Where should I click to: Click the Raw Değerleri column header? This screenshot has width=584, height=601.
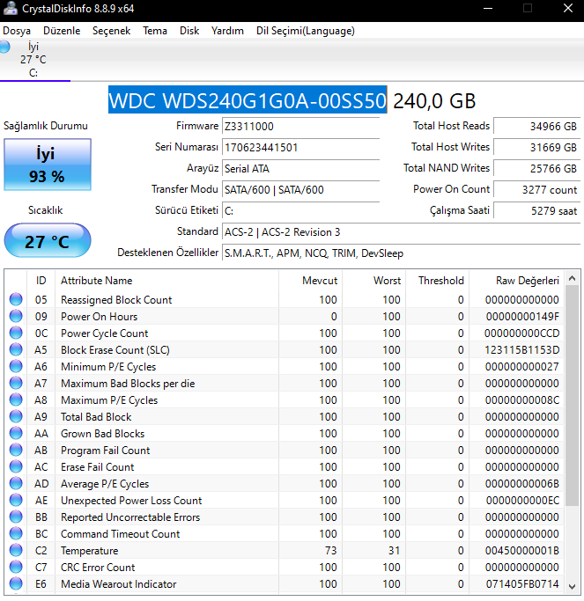pos(516,281)
